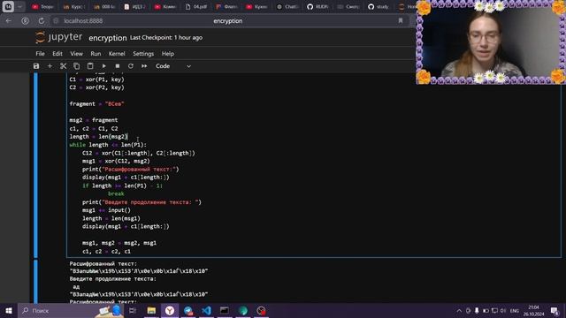
Task: Show hidden system tray icons
Action: point(459,310)
